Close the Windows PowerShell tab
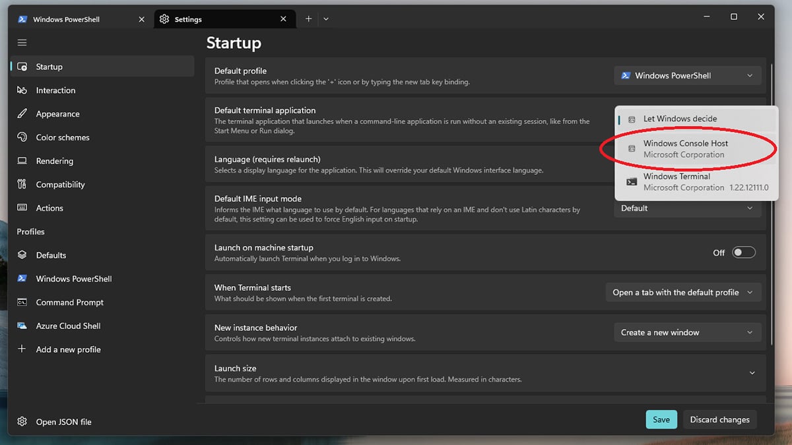 (x=141, y=19)
